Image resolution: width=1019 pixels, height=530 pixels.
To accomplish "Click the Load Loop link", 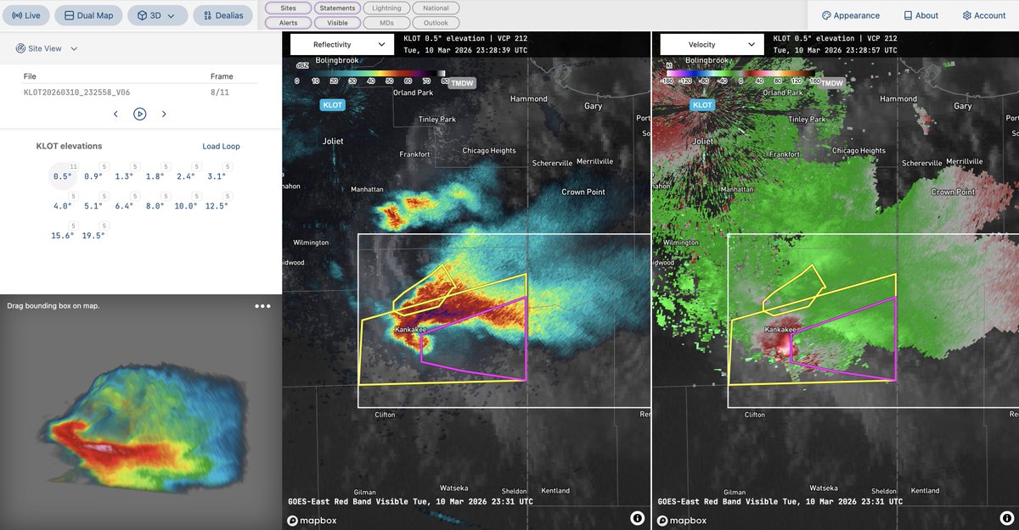I will click(221, 145).
